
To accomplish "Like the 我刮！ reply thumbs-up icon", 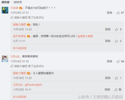I will coord(116,29).
